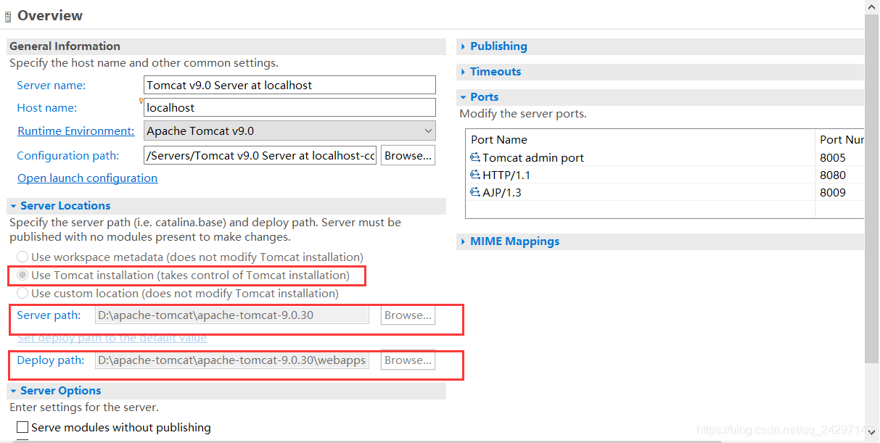The height and width of the screenshot is (443, 880).
Task: Click the HTTP/1.1 port row icon
Action: [x=475, y=175]
